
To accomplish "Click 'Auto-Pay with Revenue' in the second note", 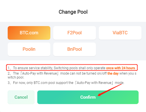I will tap(40, 73).
